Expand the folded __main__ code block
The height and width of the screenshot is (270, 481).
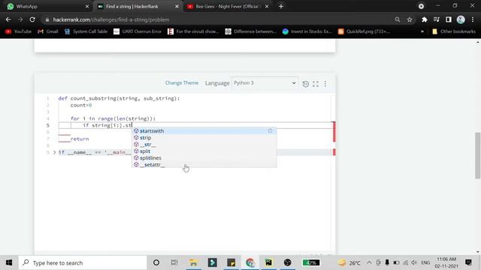54,152
